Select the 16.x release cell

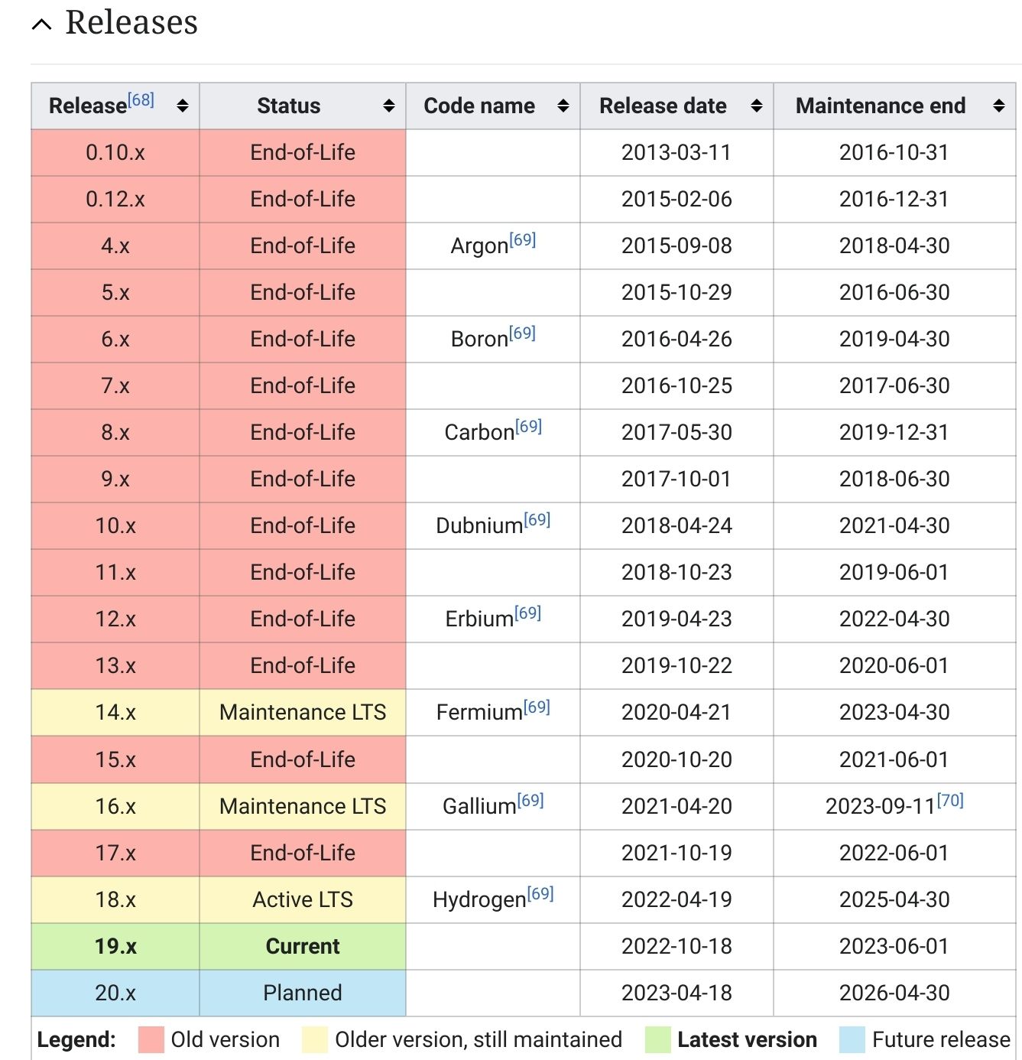pos(115,807)
